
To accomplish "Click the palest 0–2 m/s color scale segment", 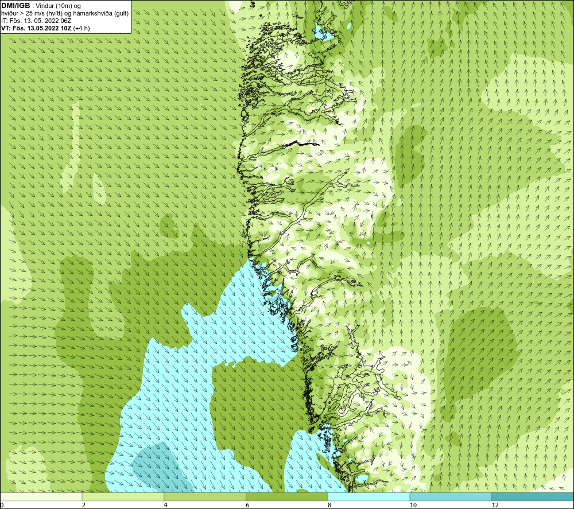I will [41, 496].
